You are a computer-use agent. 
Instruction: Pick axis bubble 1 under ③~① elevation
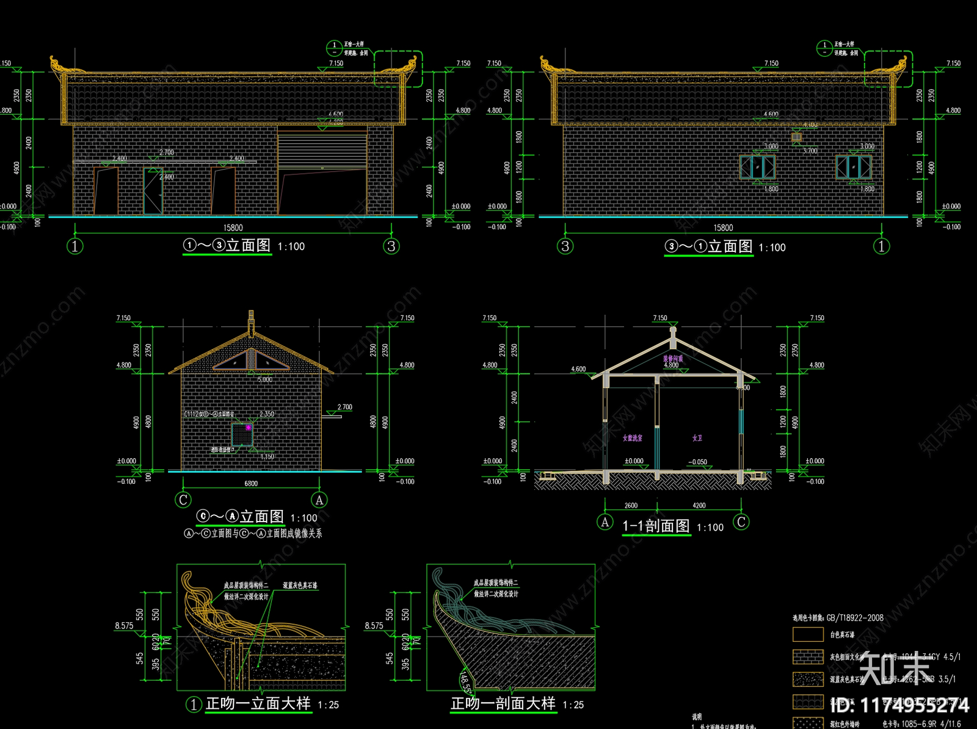882,246
